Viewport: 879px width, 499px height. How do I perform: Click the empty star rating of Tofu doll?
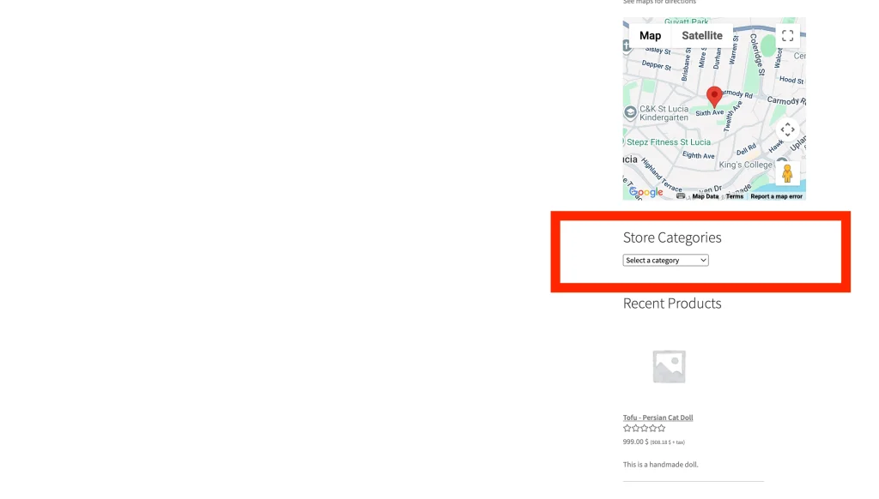tap(644, 428)
